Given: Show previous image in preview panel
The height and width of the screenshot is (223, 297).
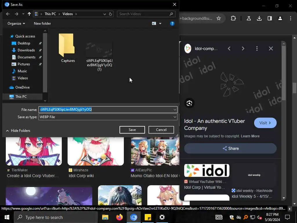Looking at the screenshot, I should pyautogui.click(x=229, y=48).
